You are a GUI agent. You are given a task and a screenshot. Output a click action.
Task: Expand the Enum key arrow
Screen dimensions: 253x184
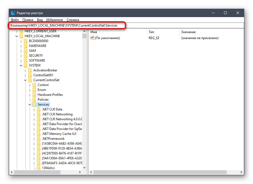coord(30,90)
